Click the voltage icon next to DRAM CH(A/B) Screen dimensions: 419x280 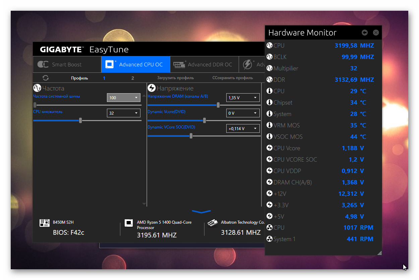tap(269, 182)
